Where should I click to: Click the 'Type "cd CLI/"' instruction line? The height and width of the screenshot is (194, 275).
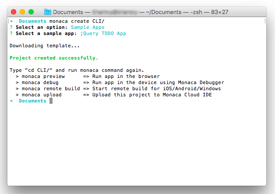77,70
